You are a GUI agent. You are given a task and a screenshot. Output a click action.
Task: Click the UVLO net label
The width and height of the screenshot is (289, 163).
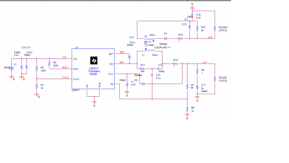[65, 77]
